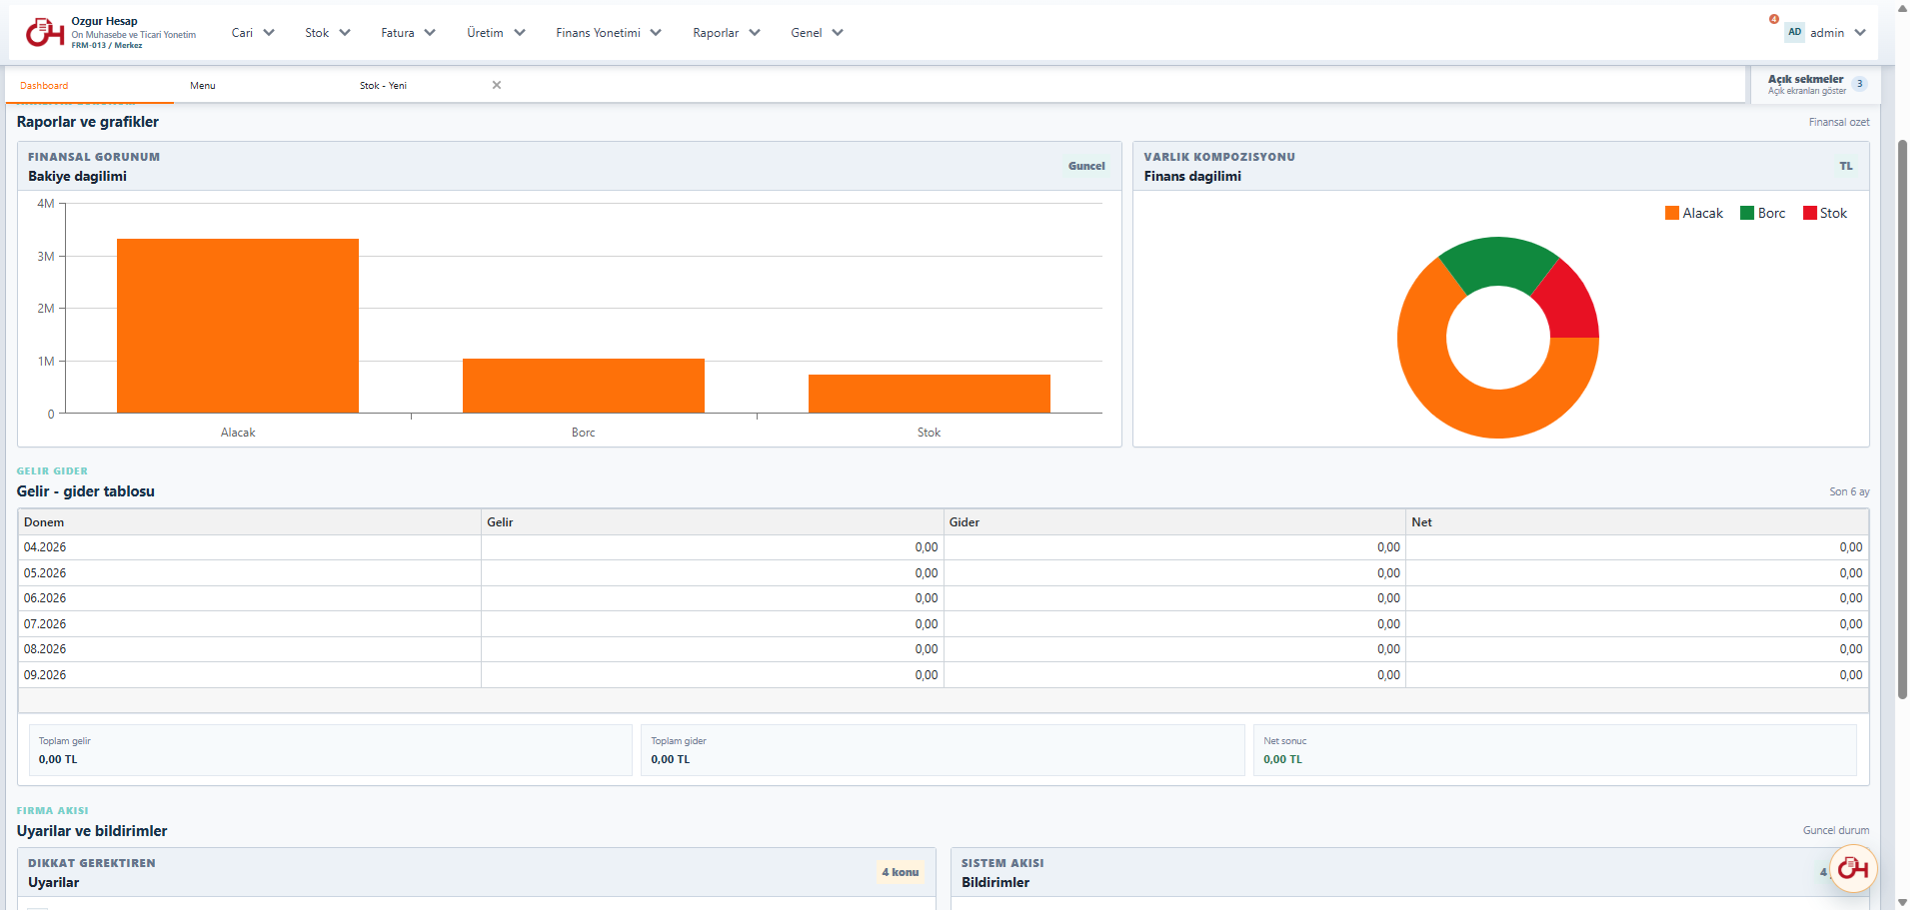Click the red Stok donut segment
Viewport: 1910px width, 912px height.
(x=1569, y=304)
